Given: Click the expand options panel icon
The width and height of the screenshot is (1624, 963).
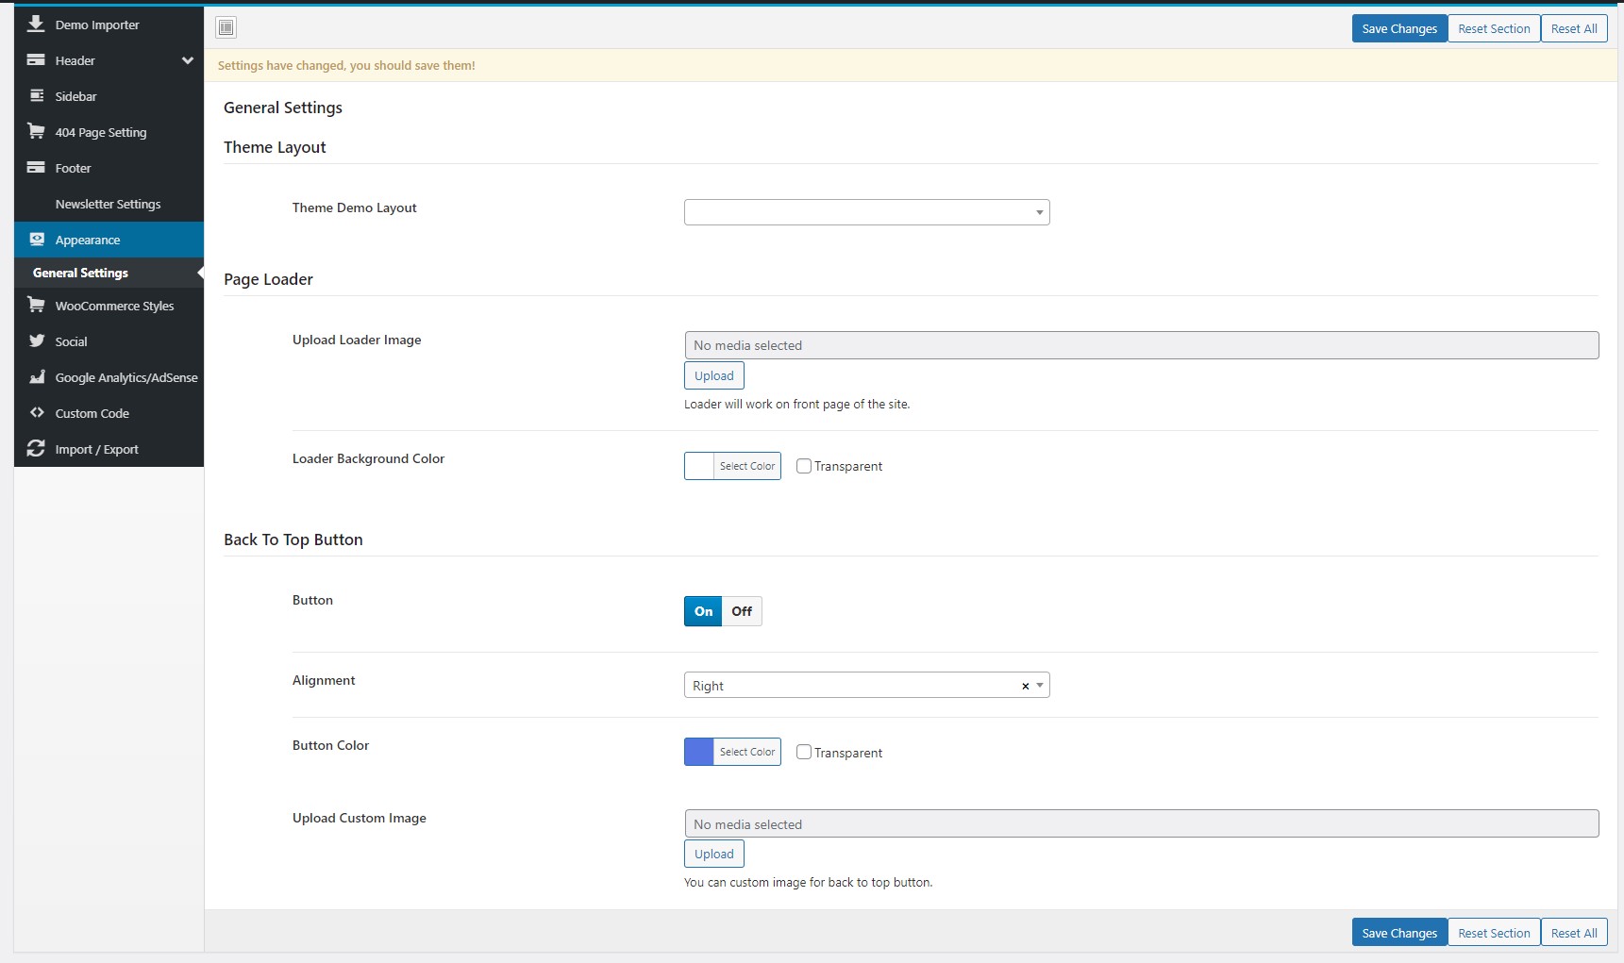Looking at the screenshot, I should click(226, 27).
